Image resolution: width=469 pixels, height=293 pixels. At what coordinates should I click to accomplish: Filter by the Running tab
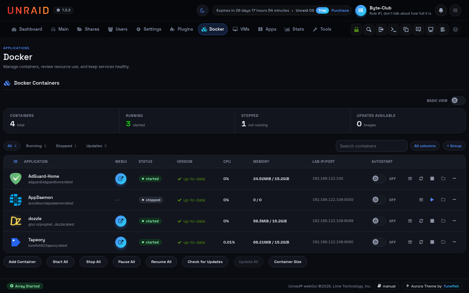point(36,146)
